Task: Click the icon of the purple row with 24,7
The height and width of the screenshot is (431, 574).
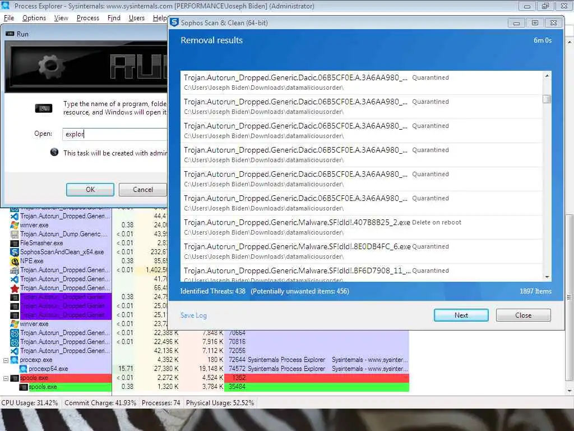Action: tap(14, 297)
